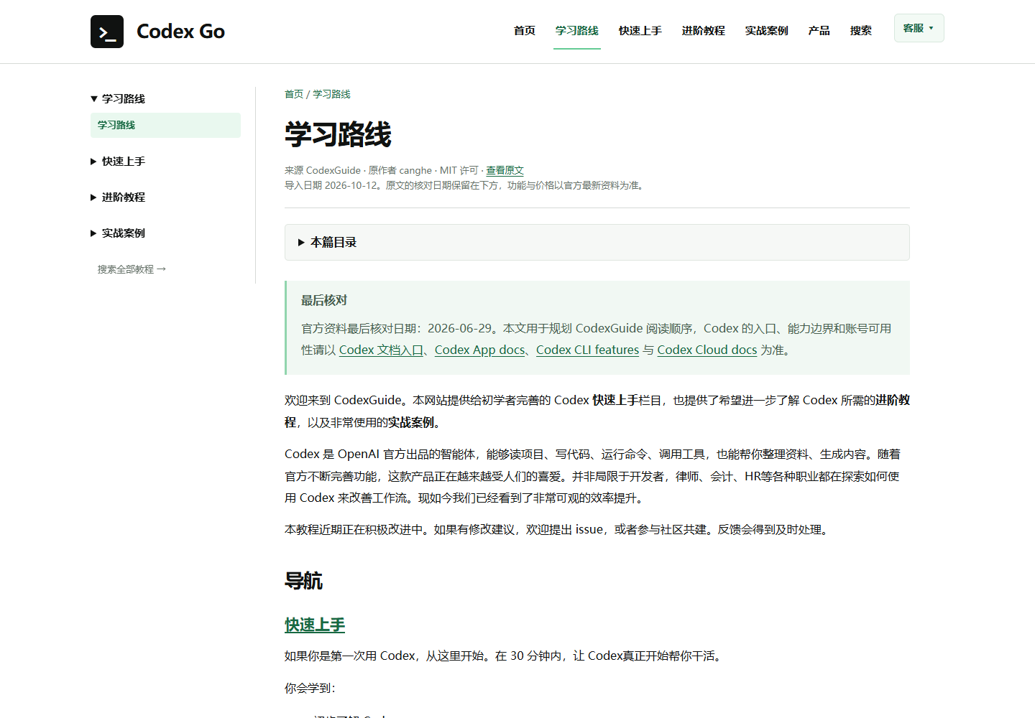
Task: Expand the 本篇目录 table of contents
Action: click(597, 243)
